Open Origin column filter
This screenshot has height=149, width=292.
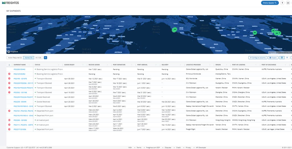click(227, 65)
